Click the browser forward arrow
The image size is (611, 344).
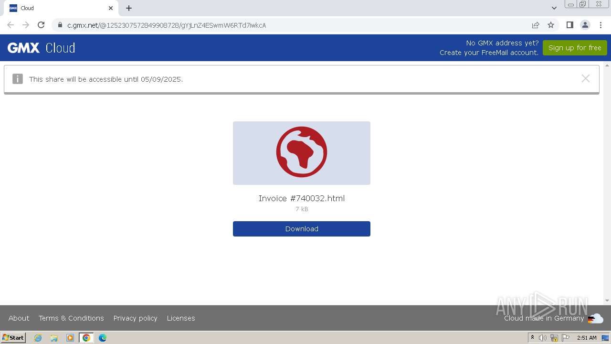click(26, 25)
